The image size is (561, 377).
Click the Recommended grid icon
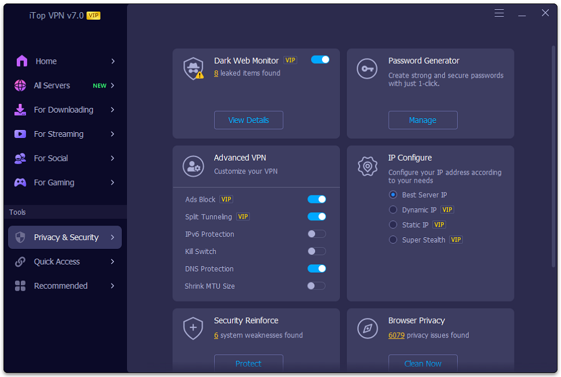20,286
